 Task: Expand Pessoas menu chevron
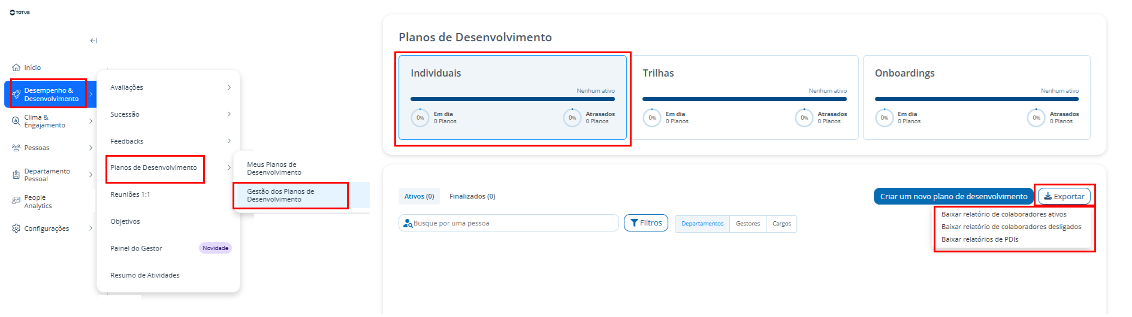(x=90, y=148)
